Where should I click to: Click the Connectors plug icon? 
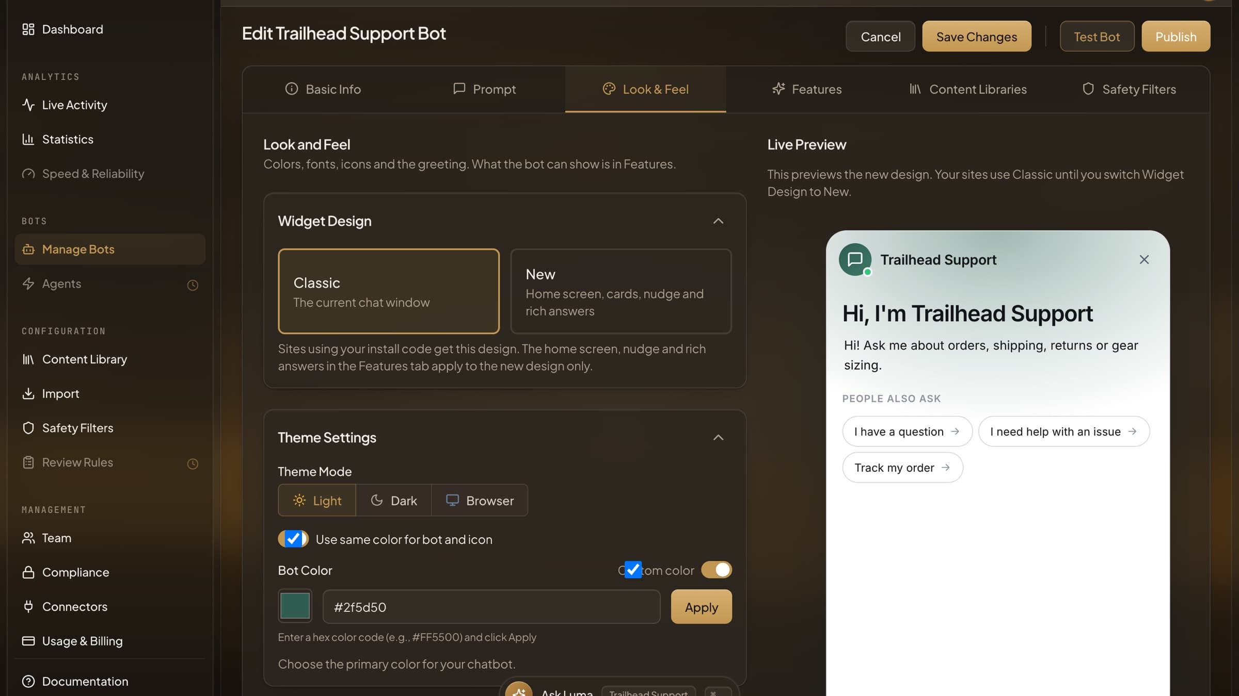pos(28,607)
